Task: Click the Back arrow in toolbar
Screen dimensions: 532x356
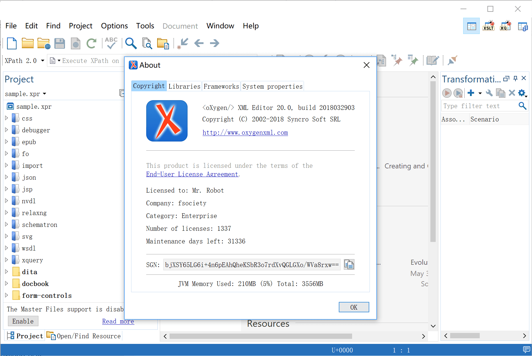Action: coord(199,43)
